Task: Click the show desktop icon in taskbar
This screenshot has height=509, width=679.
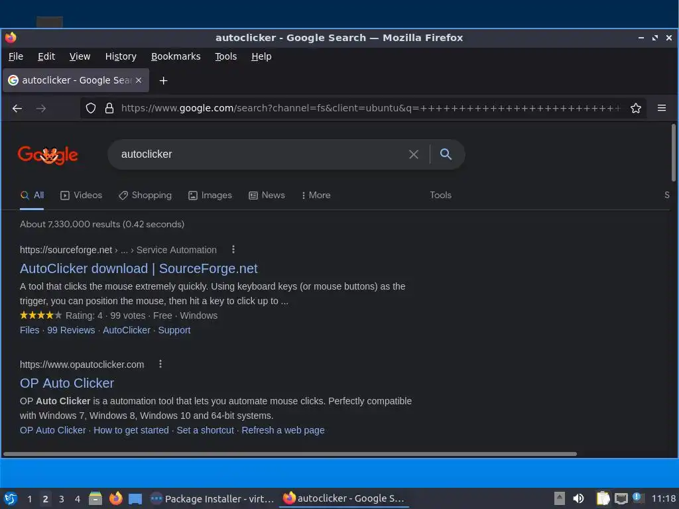Action: click(x=135, y=498)
